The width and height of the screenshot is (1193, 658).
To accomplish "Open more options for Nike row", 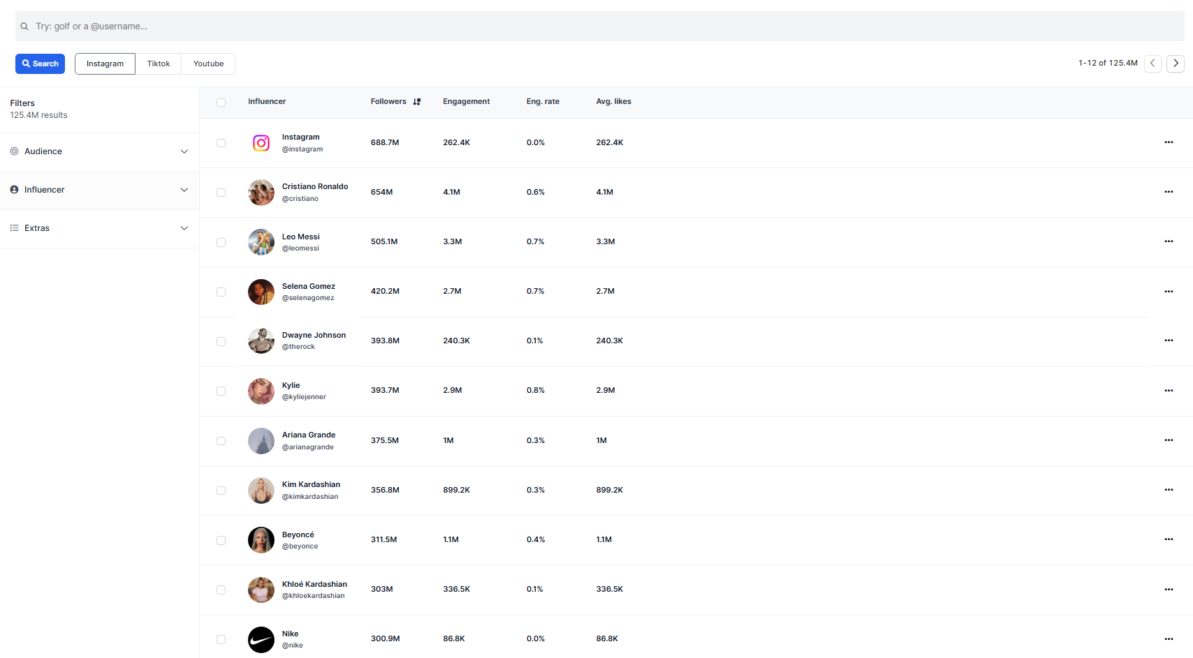I will (x=1169, y=639).
